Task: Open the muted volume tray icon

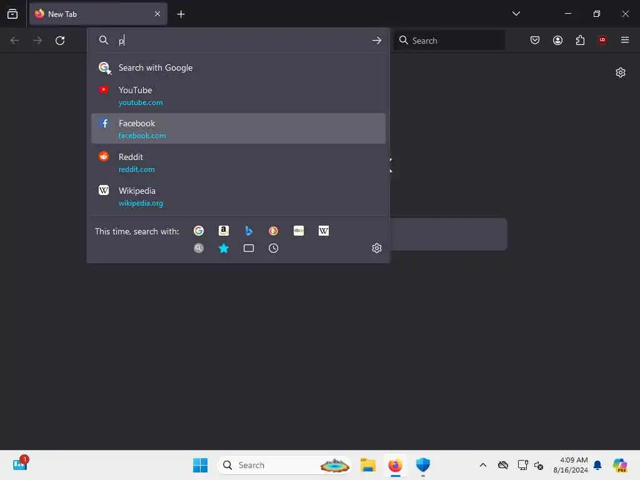Action: (x=539, y=465)
